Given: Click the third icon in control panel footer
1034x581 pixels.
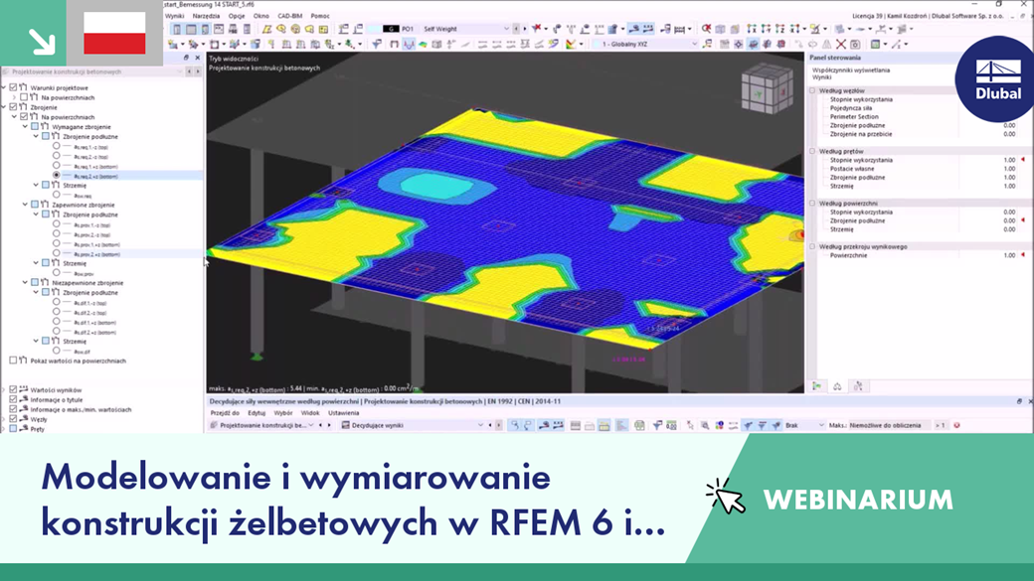Looking at the screenshot, I should 858,386.
